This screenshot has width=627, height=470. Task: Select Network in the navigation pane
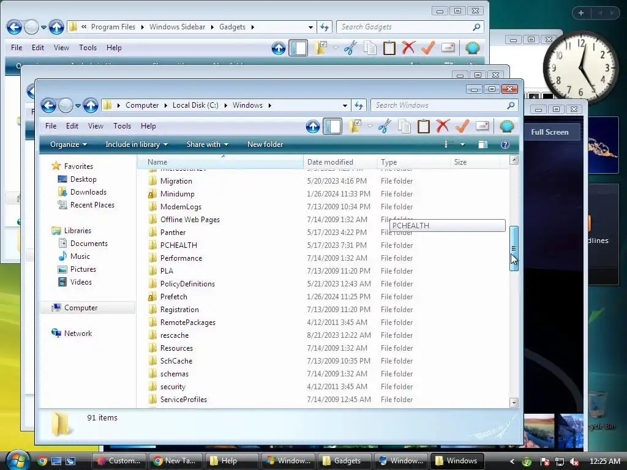click(78, 334)
